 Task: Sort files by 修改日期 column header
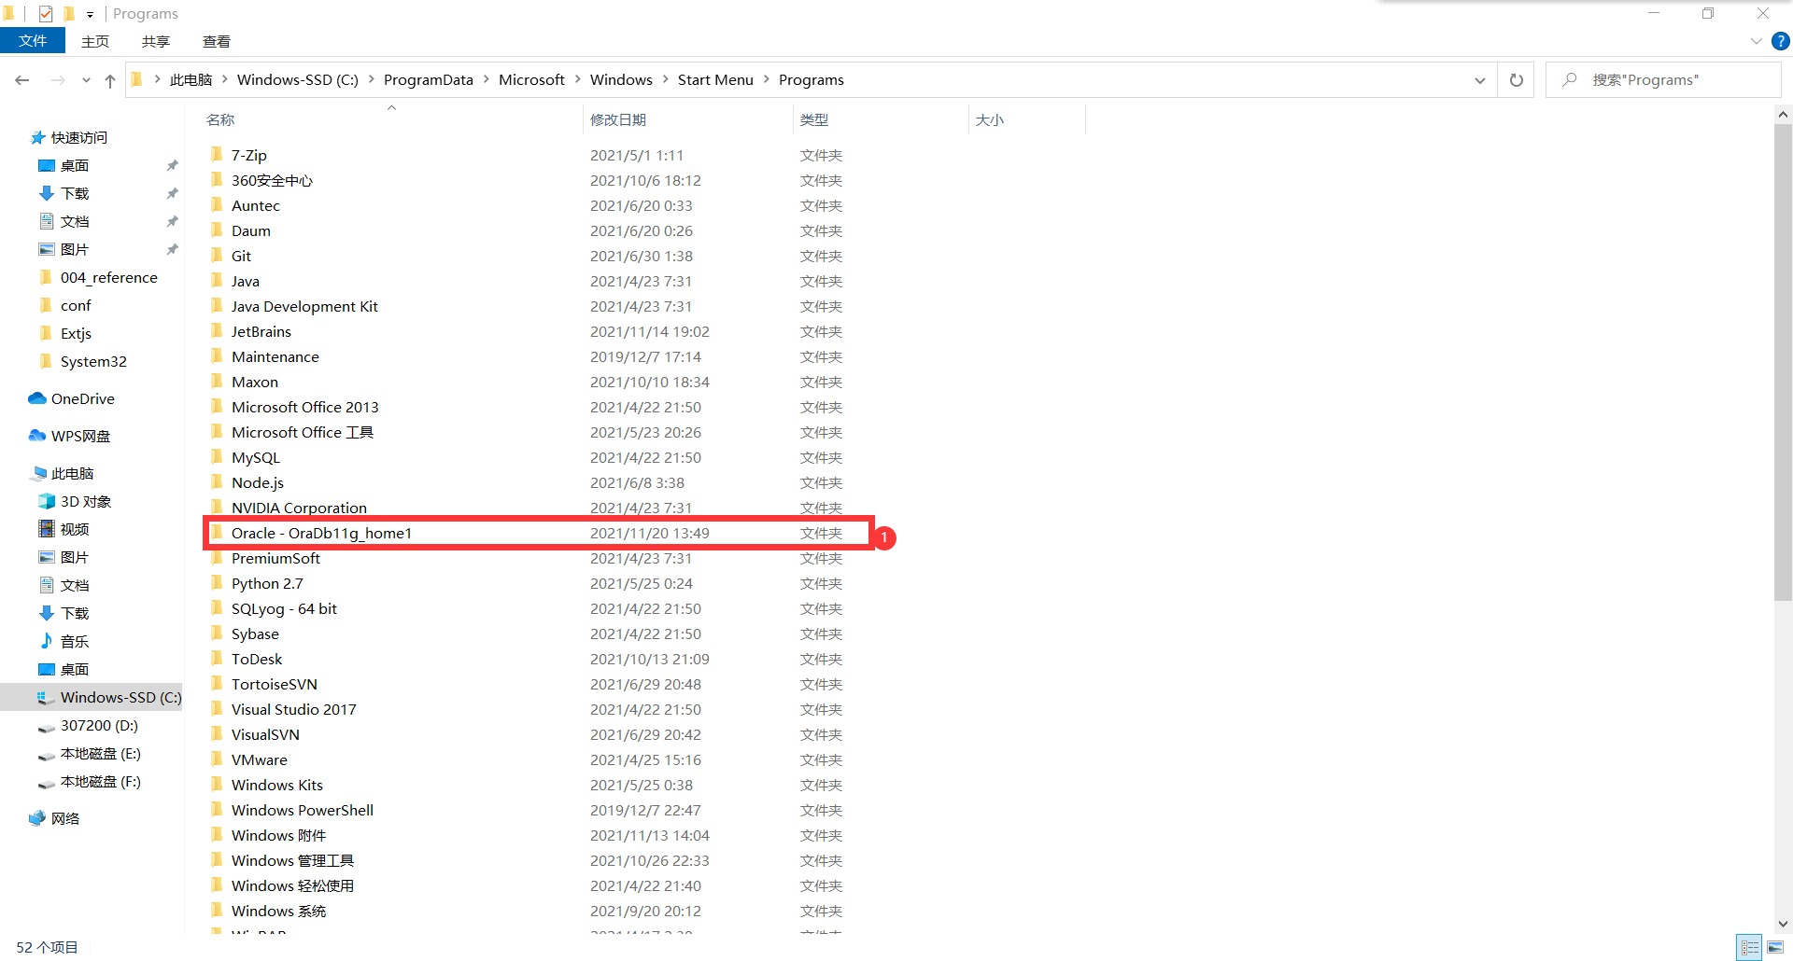click(x=618, y=119)
